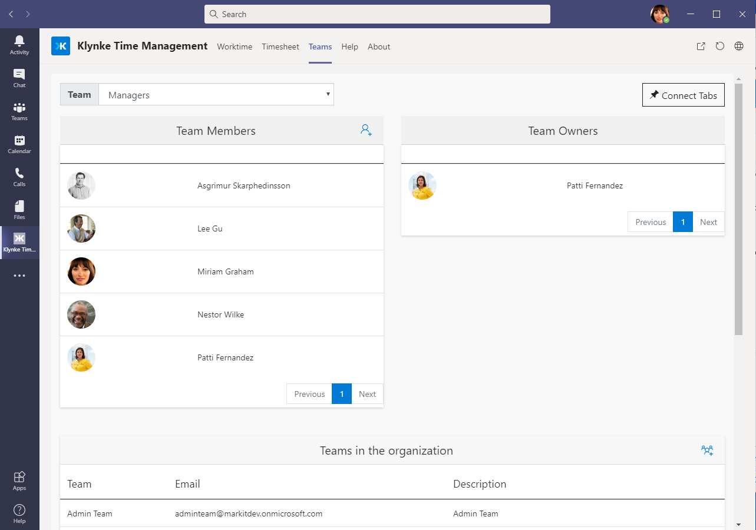
Task: Click the Admin Team name cell
Action: pyautogui.click(x=90, y=514)
